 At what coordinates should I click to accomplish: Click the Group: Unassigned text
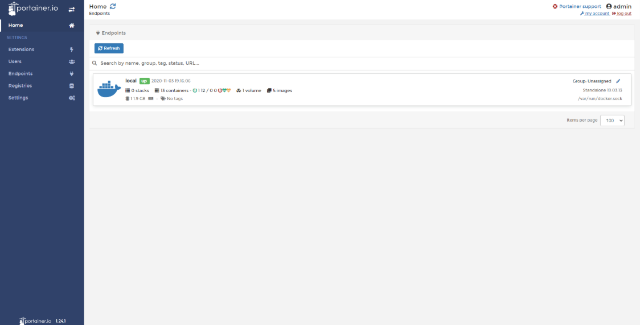tap(592, 81)
